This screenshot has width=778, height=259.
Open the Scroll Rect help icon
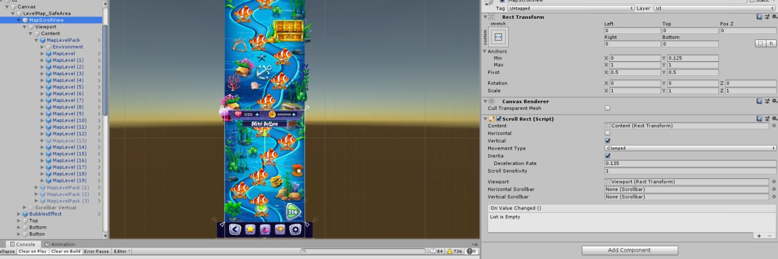point(759,119)
